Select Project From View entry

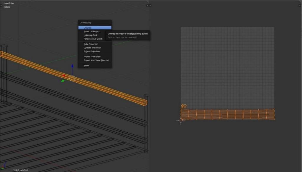95,57
